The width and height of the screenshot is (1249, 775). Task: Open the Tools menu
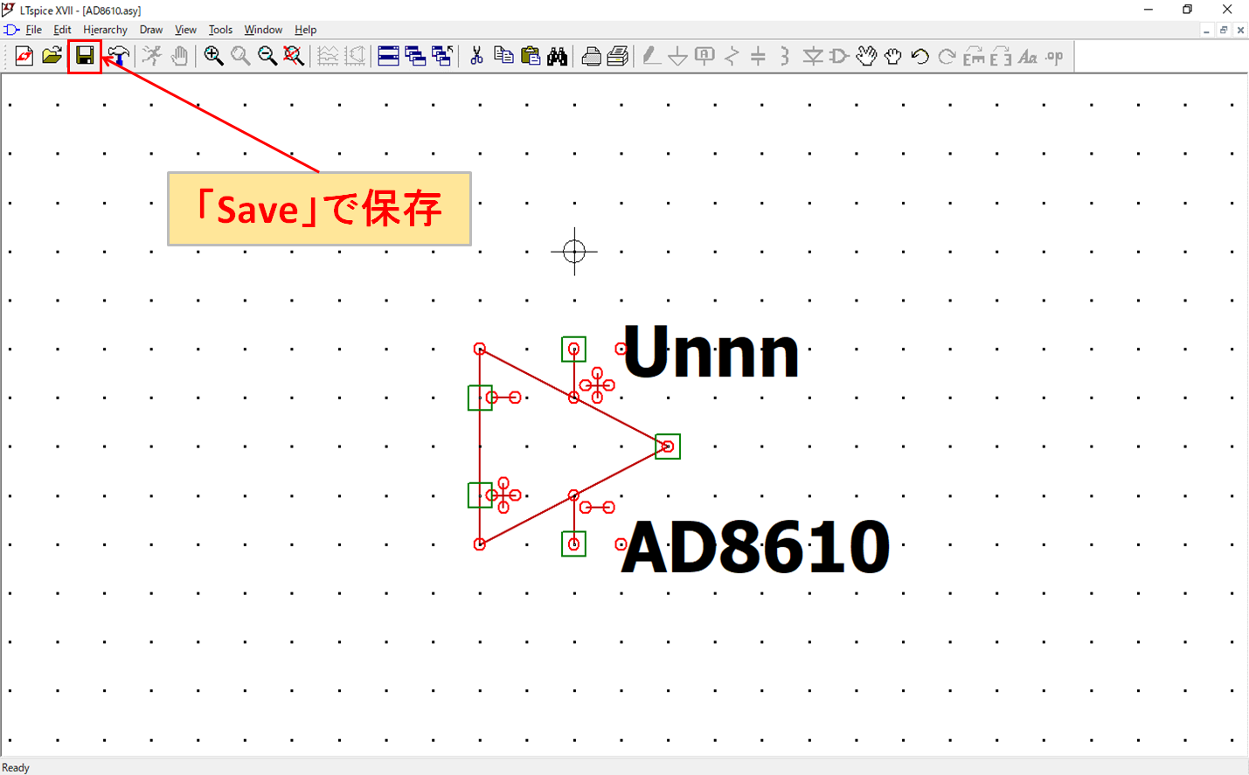point(220,30)
